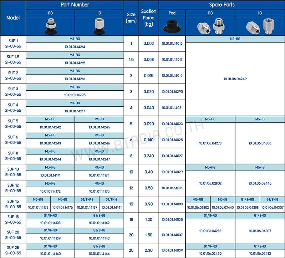The width and height of the screenshot is (285, 258).
Task: Select the Model column header
Action: point(13,18)
